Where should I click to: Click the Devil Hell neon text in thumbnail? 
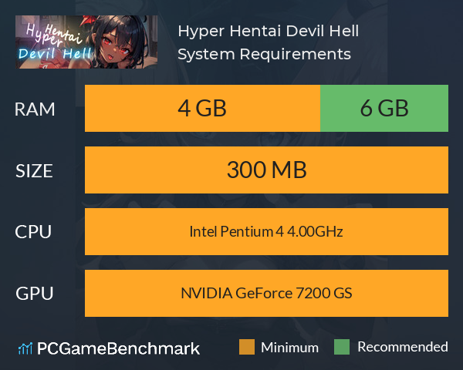click(55, 54)
